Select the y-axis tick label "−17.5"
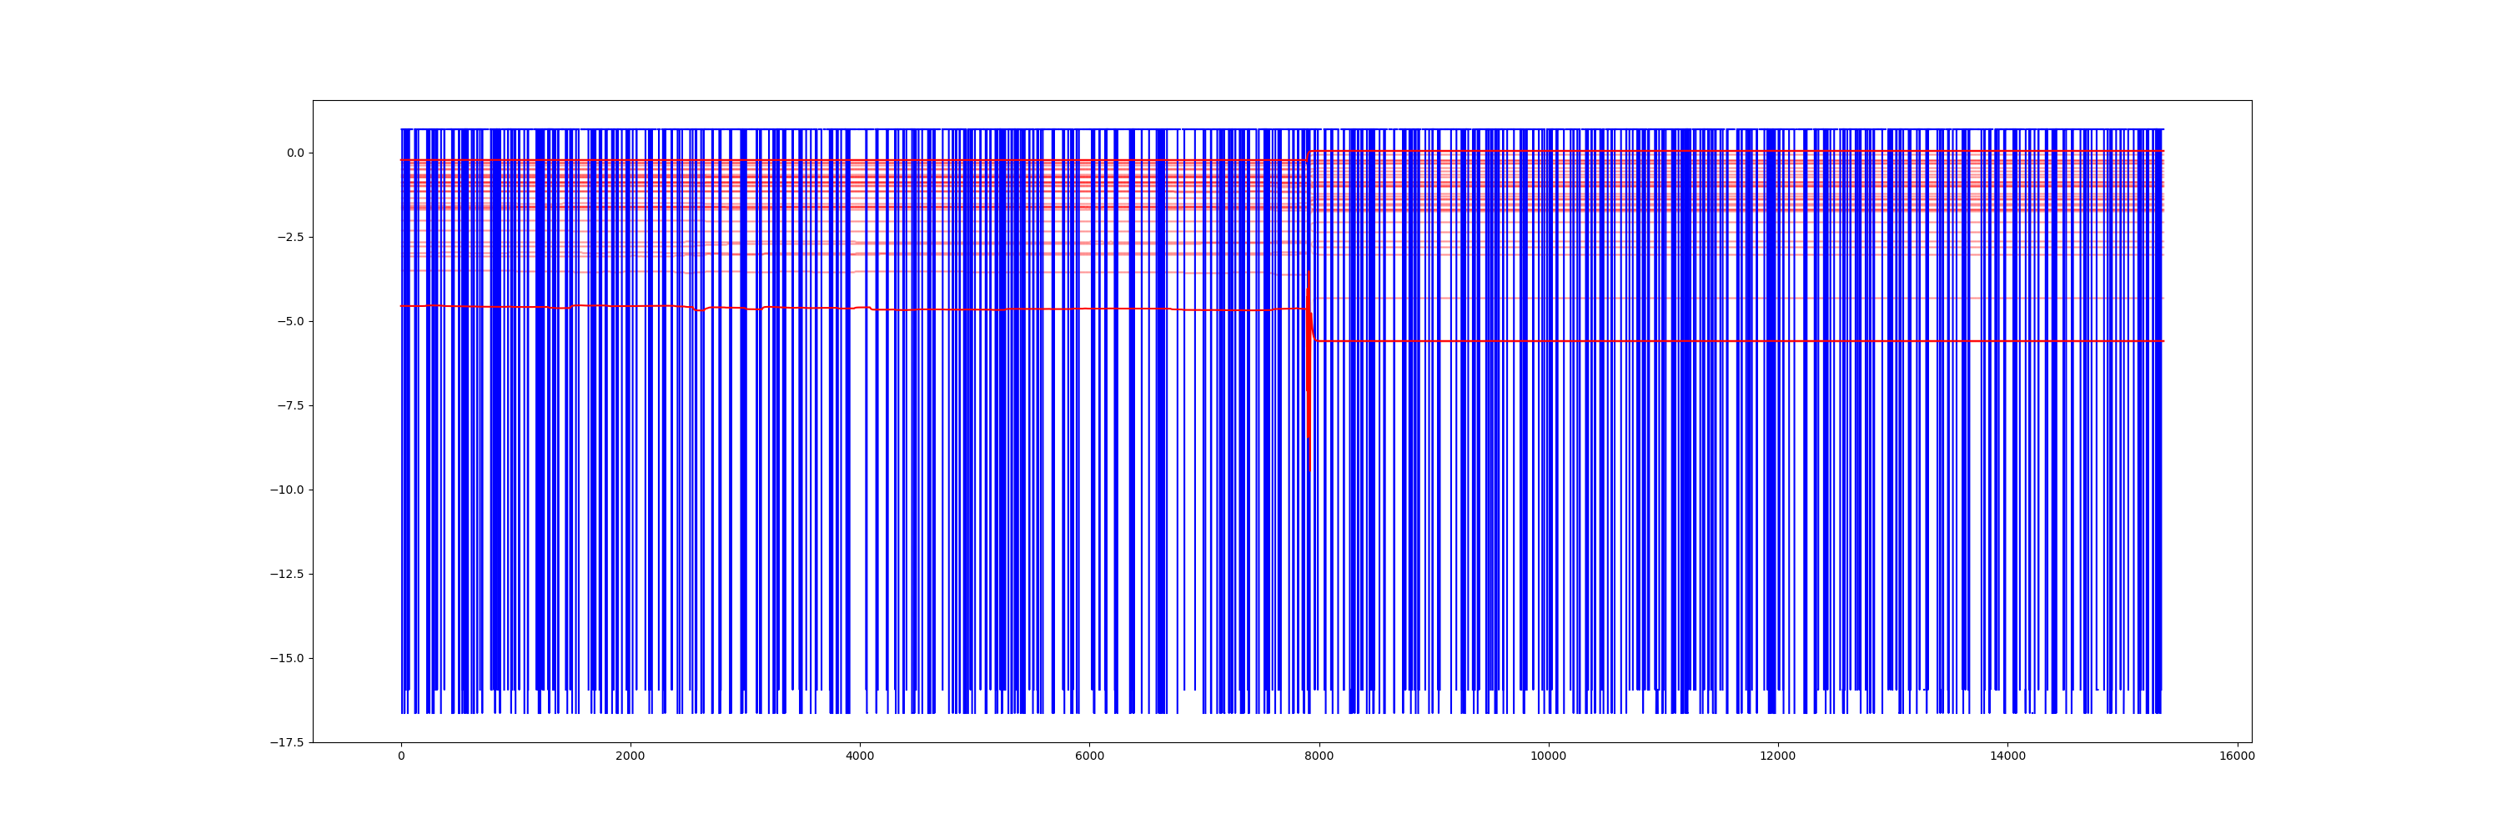 pos(287,743)
